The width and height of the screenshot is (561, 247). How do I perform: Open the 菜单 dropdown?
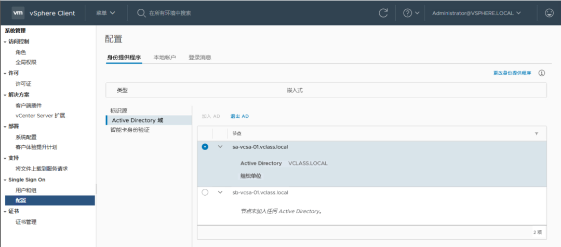[x=105, y=13]
